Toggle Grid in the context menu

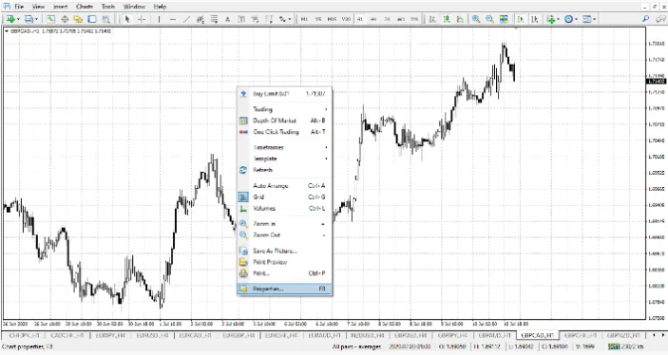tap(284, 197)
